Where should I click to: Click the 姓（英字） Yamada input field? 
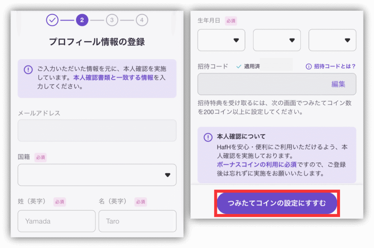(x=56, y=221)
